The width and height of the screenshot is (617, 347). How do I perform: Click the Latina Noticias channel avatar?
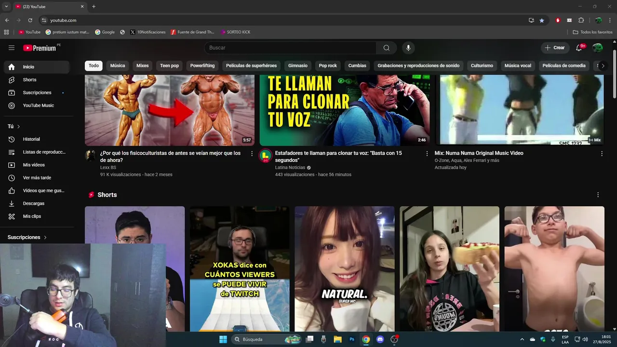(x=266, y=156)
